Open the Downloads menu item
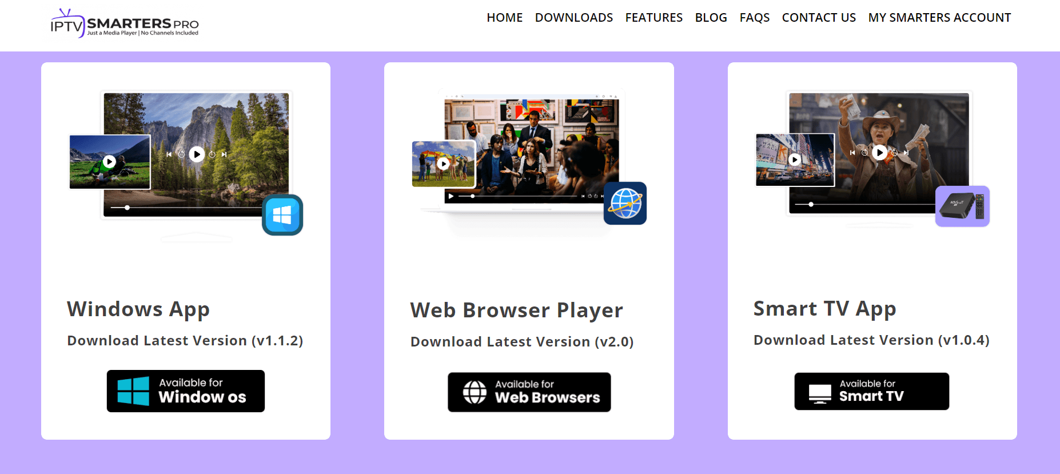 (573, 18)
